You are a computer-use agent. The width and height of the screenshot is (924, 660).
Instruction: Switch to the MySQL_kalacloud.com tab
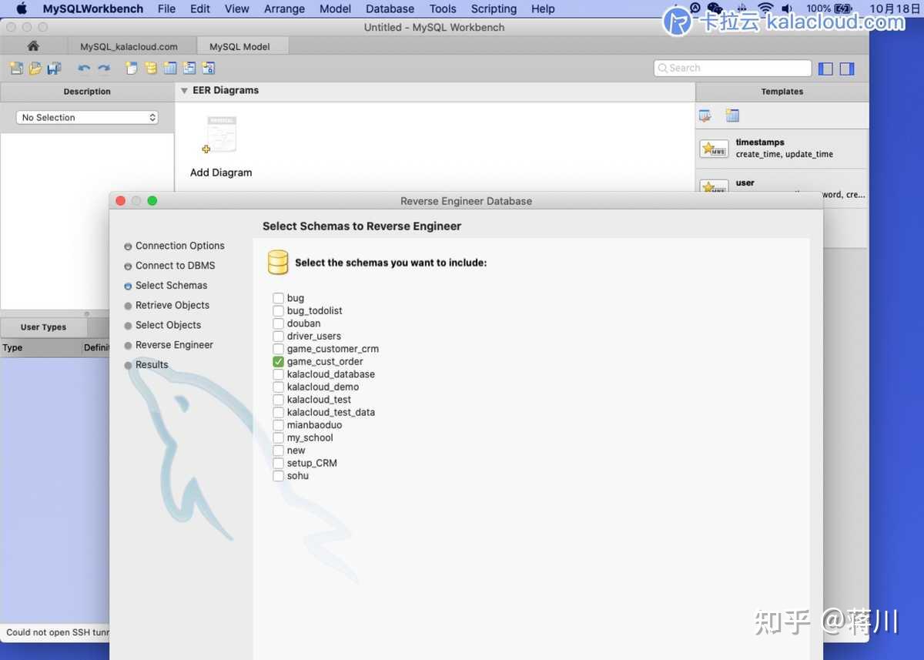[x=129, y=46]
